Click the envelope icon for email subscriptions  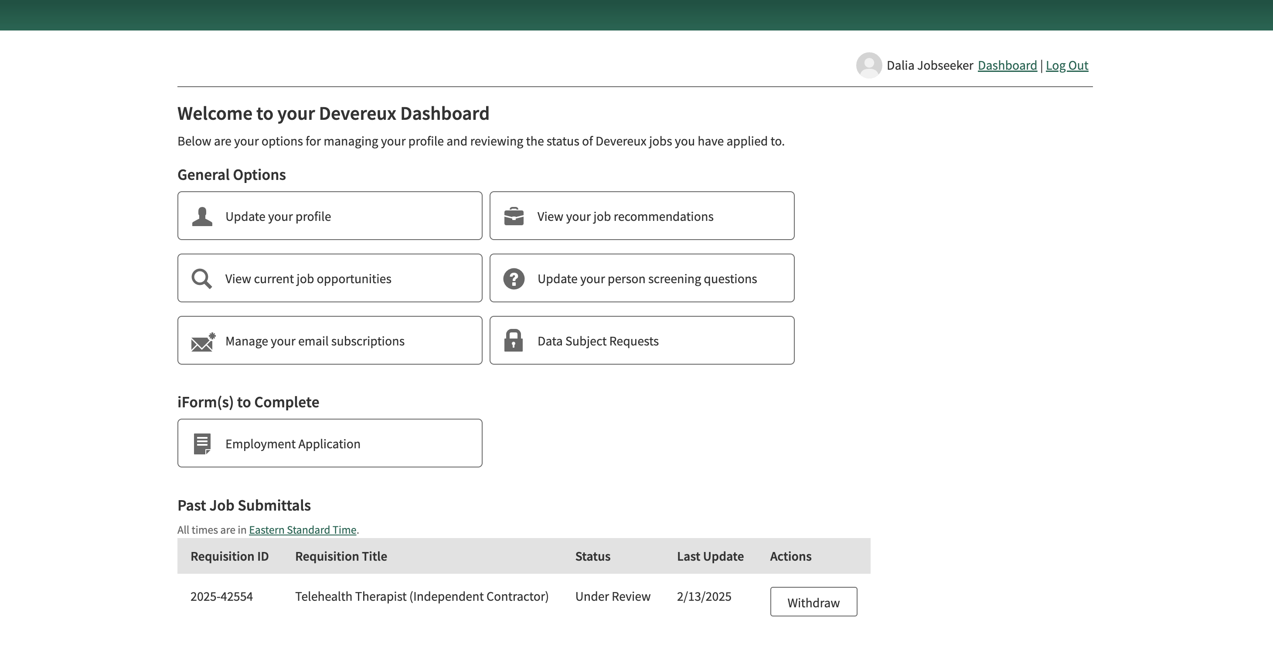203,342
